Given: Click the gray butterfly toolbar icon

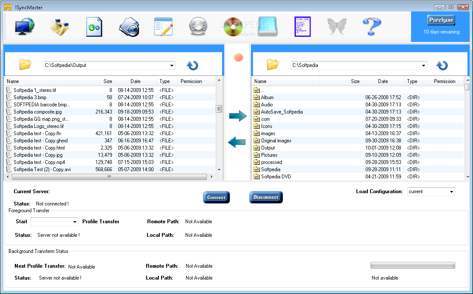Looking at the screenshot, I should [337, 26].
